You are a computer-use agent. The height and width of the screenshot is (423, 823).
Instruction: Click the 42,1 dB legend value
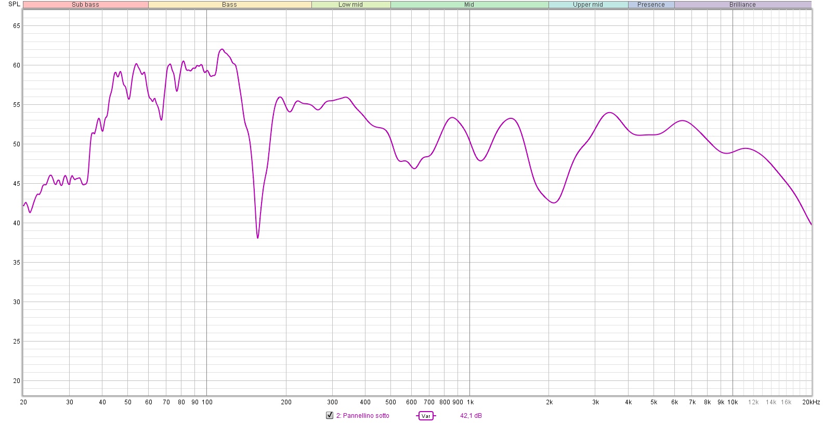click(x=471, y=416)
